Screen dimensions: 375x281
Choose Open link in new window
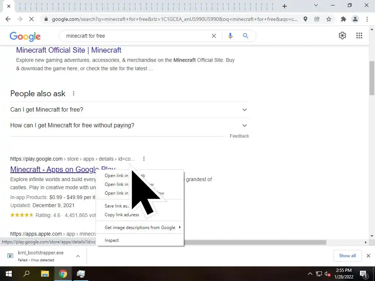(x=140, y=184)
